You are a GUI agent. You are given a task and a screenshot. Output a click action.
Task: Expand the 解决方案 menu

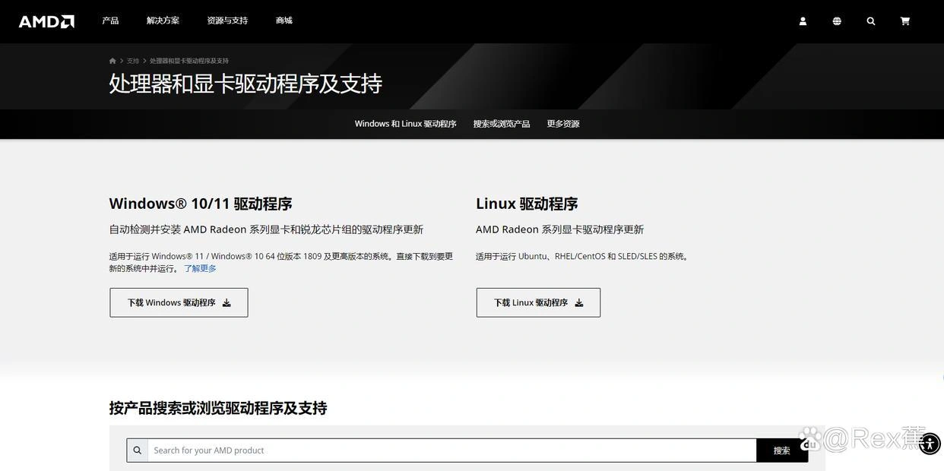coord(163,21)
